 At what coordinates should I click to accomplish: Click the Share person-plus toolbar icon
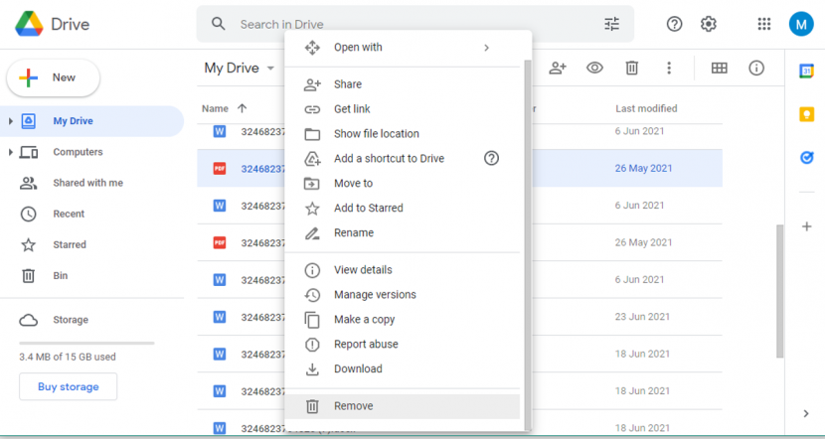tap(558, 68)
